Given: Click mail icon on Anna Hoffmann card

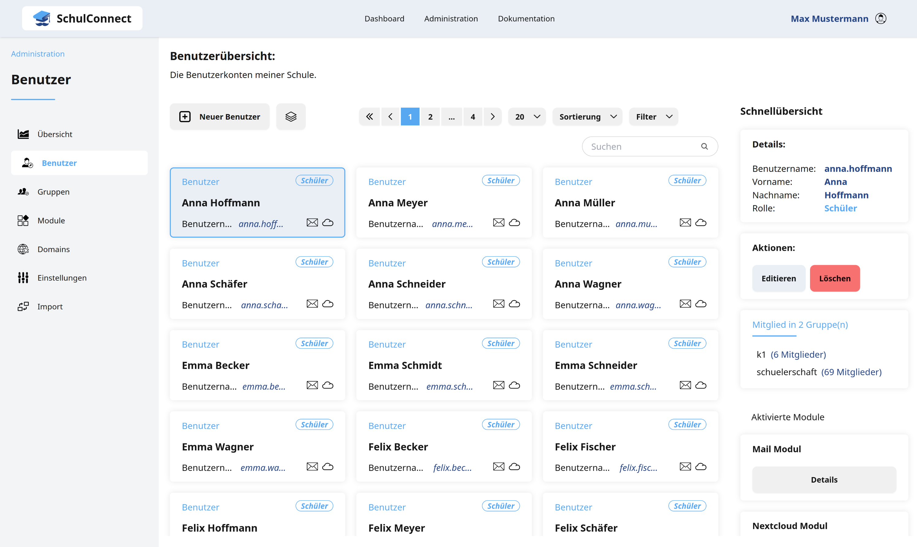Looking at the screenshot, I should click(312, 222).
